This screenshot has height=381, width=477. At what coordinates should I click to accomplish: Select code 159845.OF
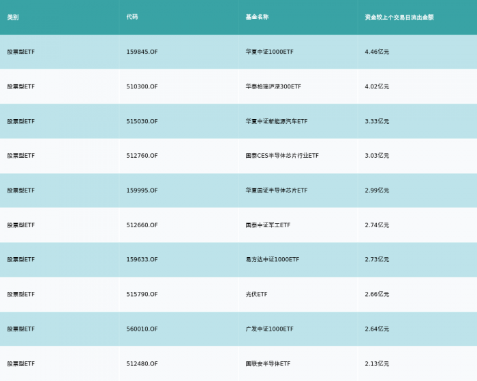pyautogui.click(x=142, y=52)
